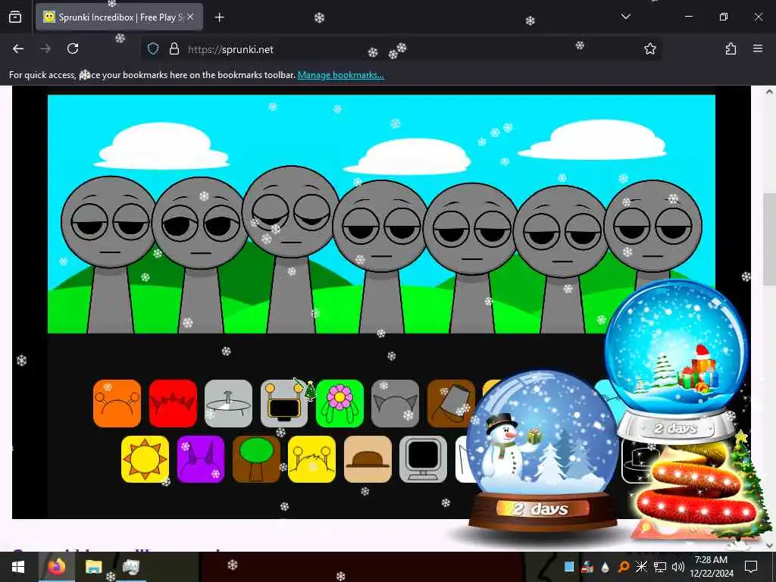Click the water drop tray icon

605,567
